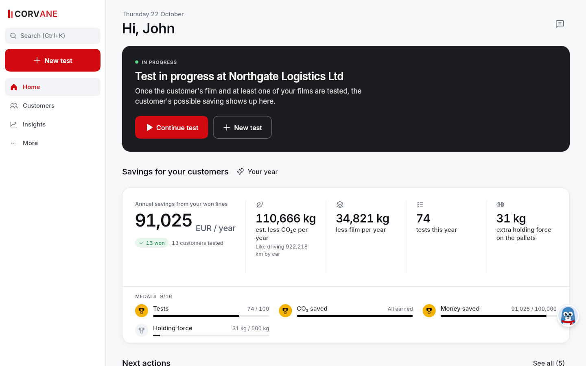Open the Your year summary
This screenshot has width=586, height=366.
pos(257,172)
